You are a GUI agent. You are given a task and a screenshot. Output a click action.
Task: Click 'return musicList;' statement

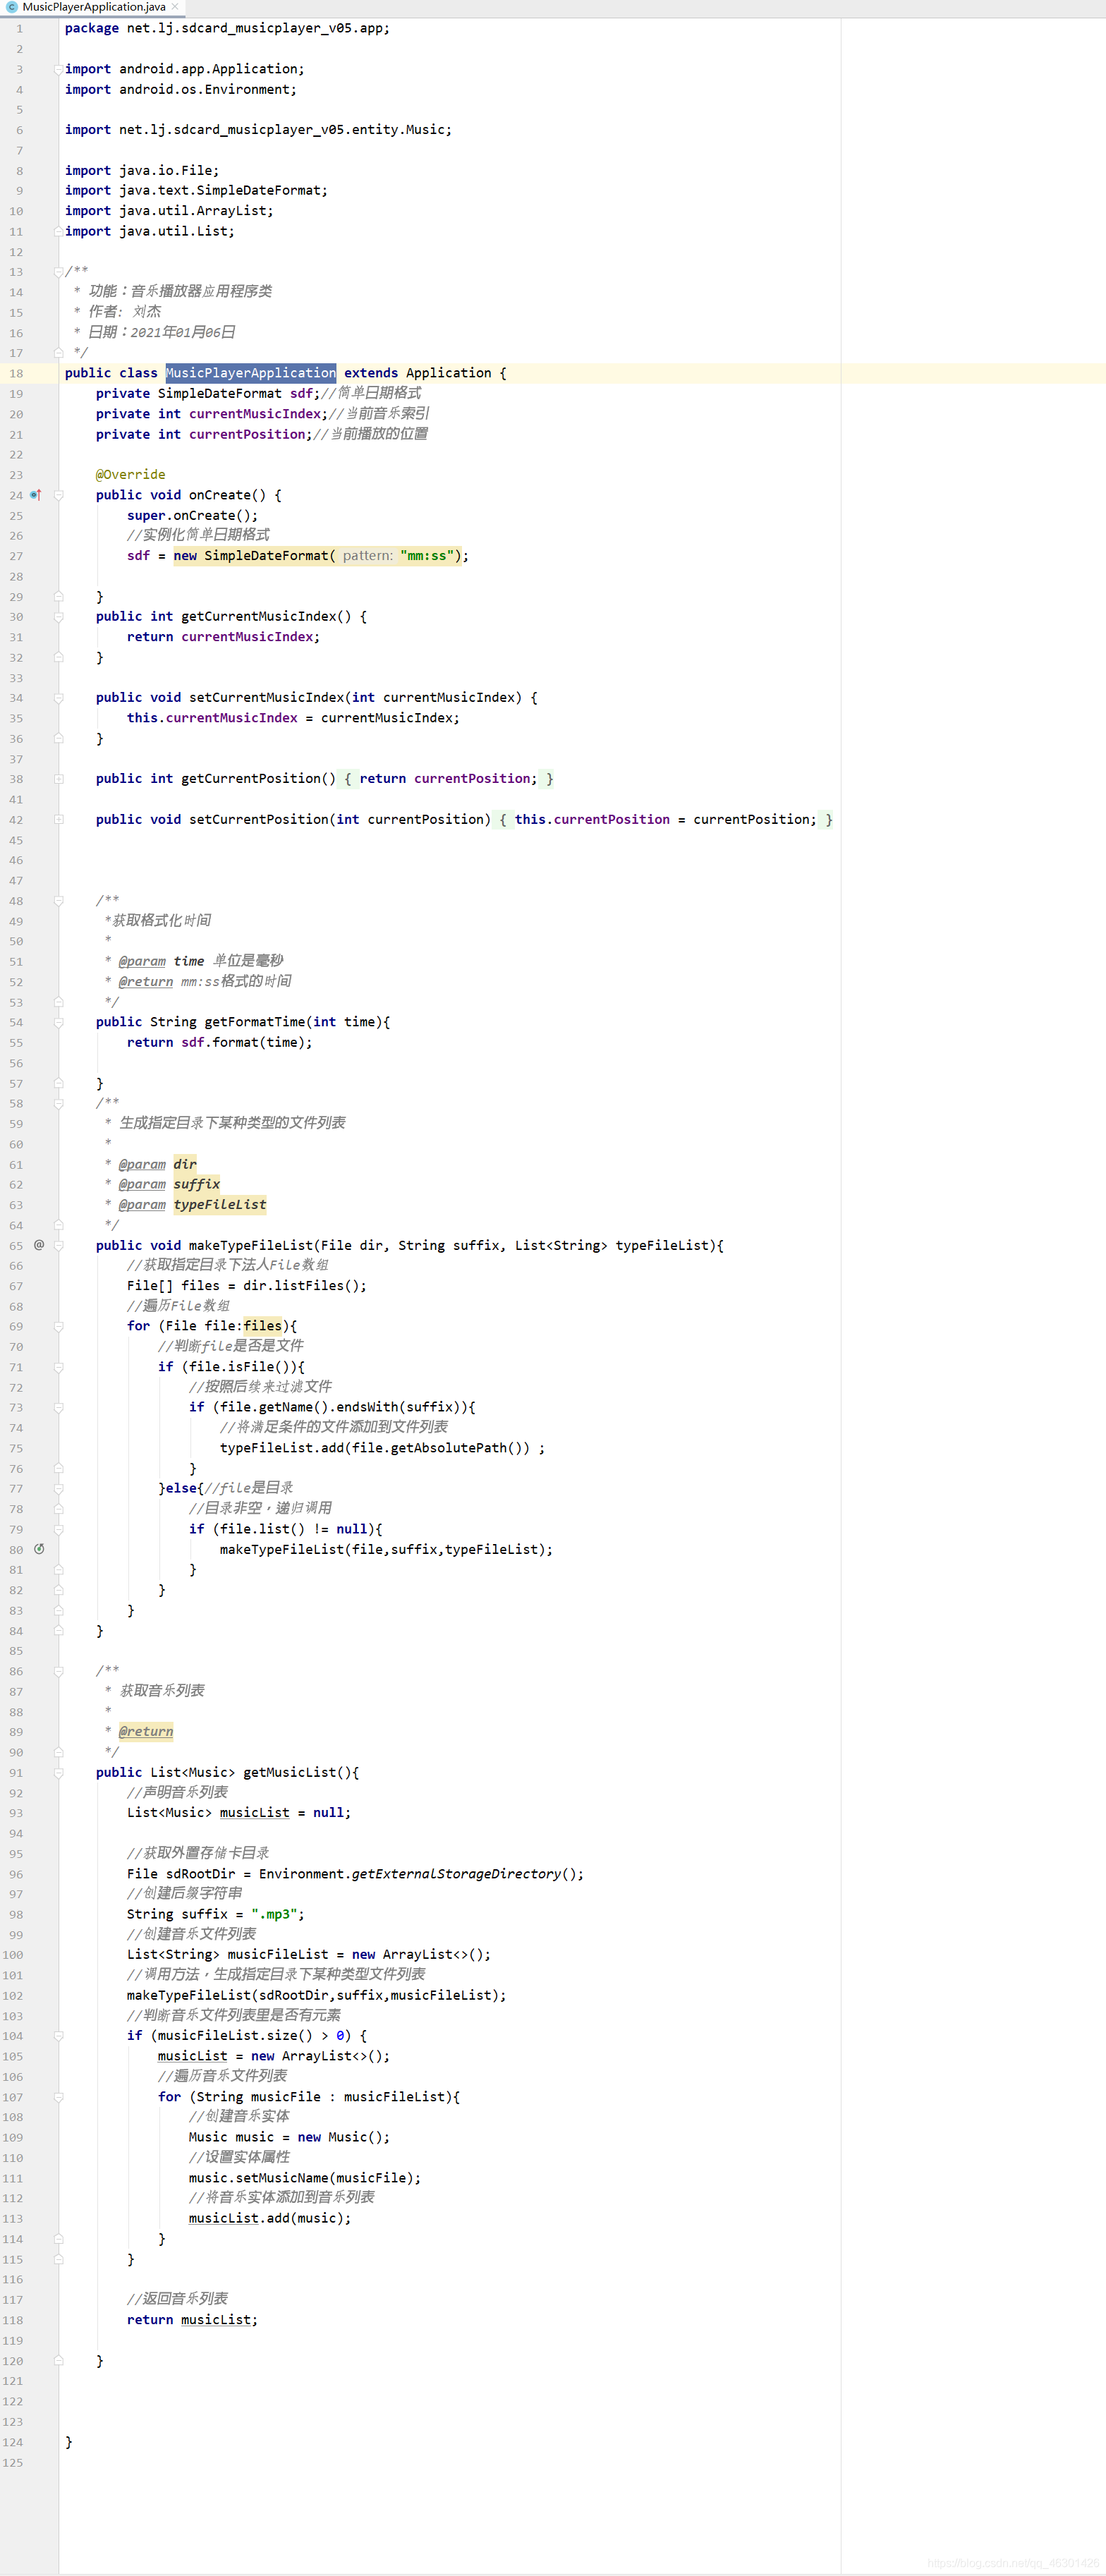click(192, 2320)
